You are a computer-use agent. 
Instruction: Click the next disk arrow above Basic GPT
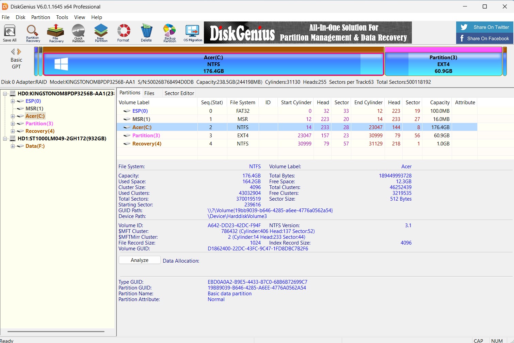(x=19, y=52)
